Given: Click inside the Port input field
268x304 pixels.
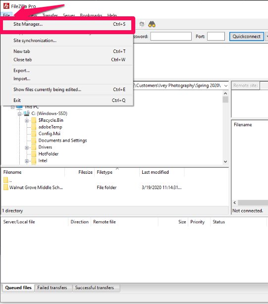Looking at the screenshot, I should point(216,37).
